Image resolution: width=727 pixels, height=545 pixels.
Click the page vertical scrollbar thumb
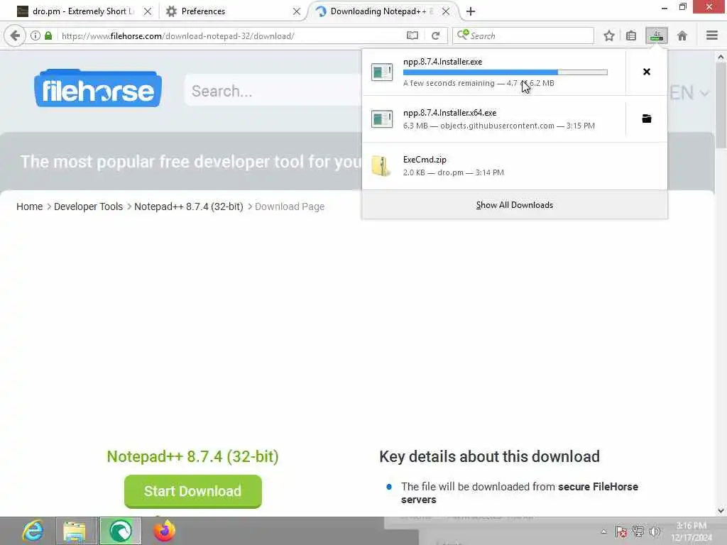(x=720, y=106)
